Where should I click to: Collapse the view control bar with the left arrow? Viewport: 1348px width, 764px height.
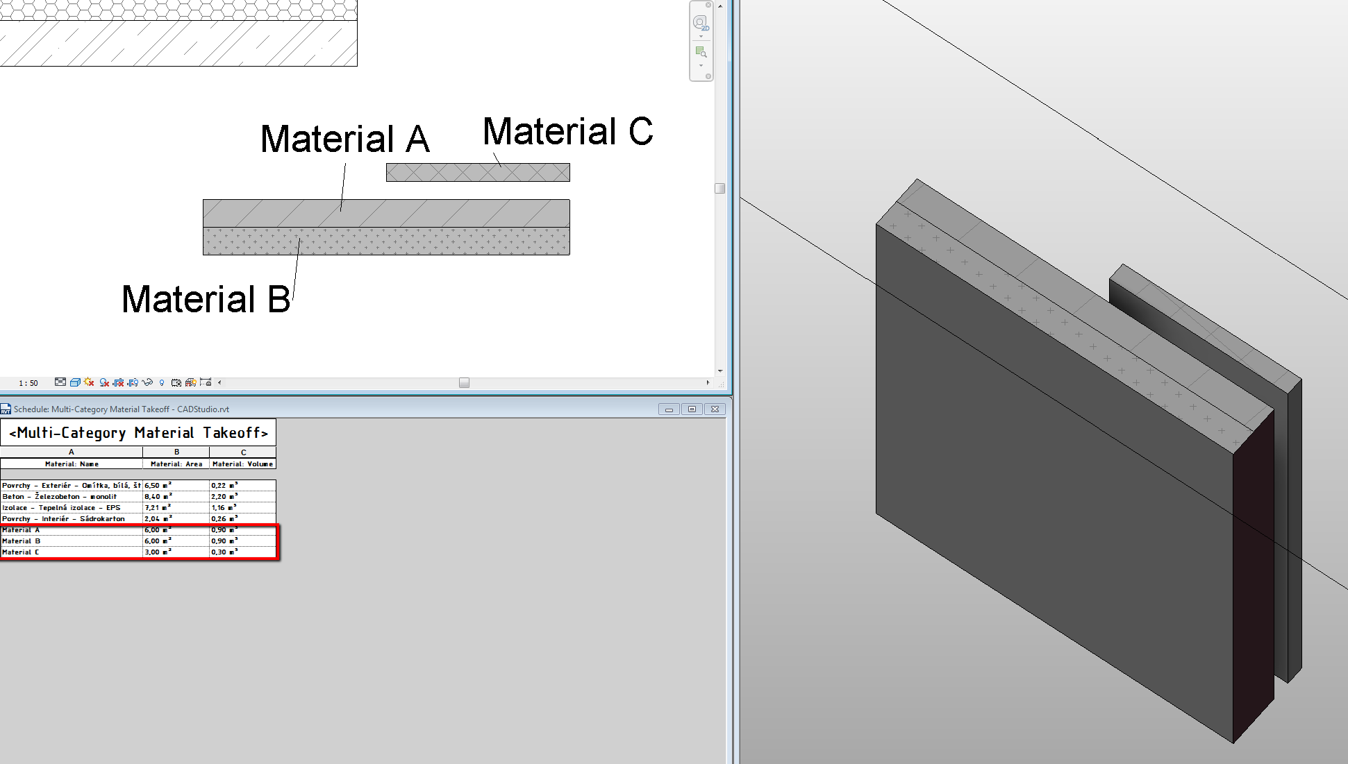[x=219, y=382]
